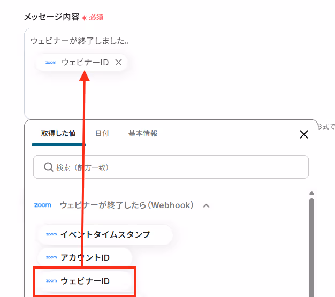Select the イベントタイムスタンプ value

click(x=105, y=234)
